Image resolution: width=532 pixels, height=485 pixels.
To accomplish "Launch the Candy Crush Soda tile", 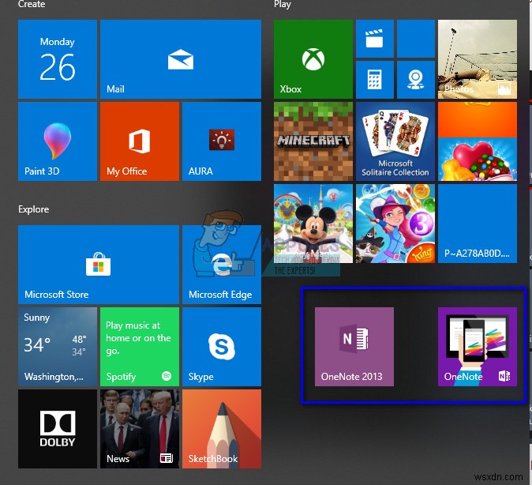I will click(x=478, y=141).
